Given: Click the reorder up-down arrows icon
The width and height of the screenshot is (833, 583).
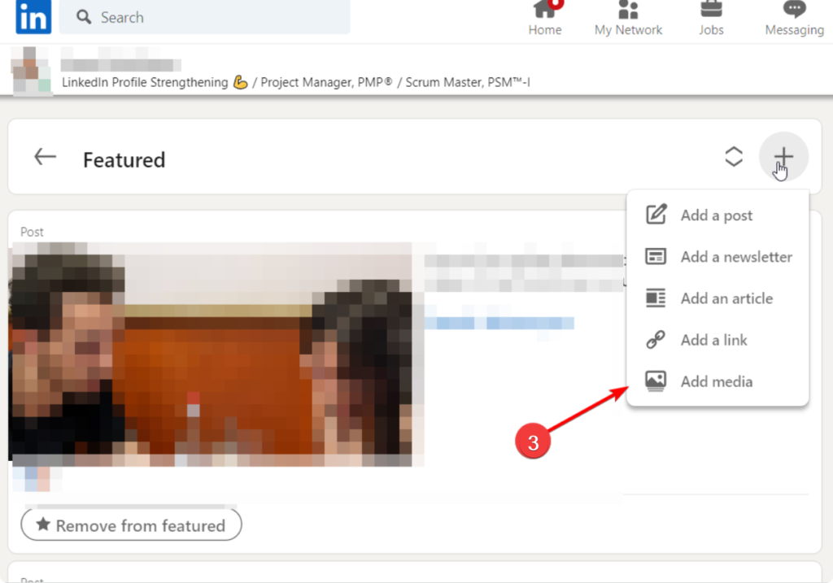Looking at the screenshot, I should [734, 157].
